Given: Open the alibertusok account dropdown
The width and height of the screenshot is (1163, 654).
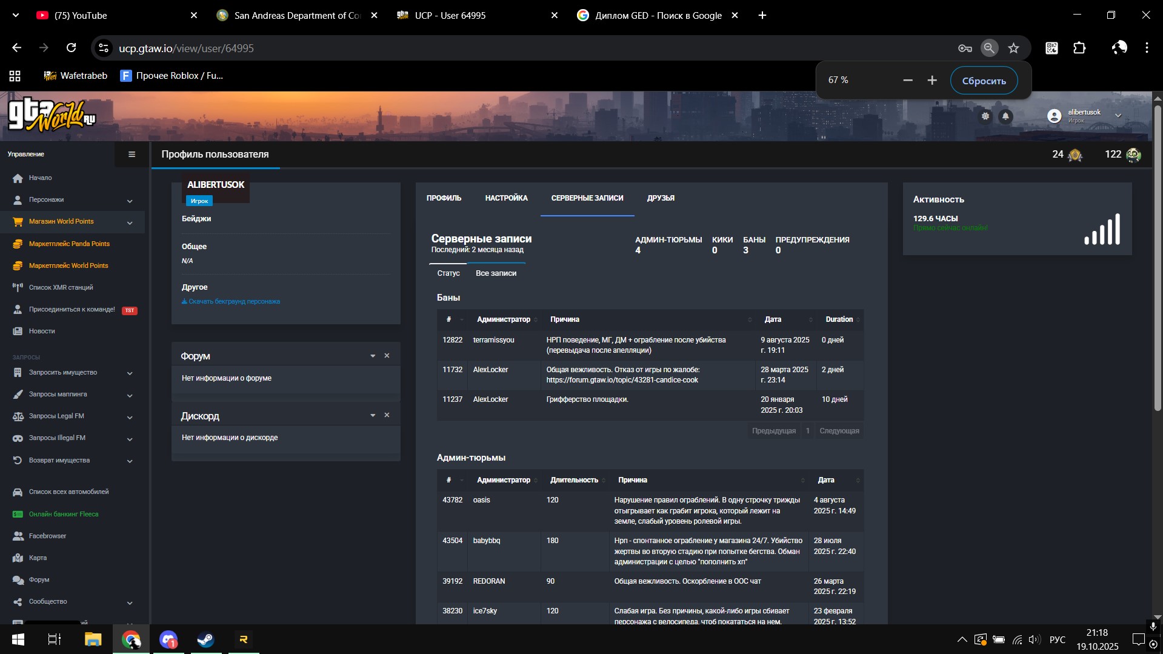Looking at the screenshot, I should pyautogui.click(x=1118, y=115).
